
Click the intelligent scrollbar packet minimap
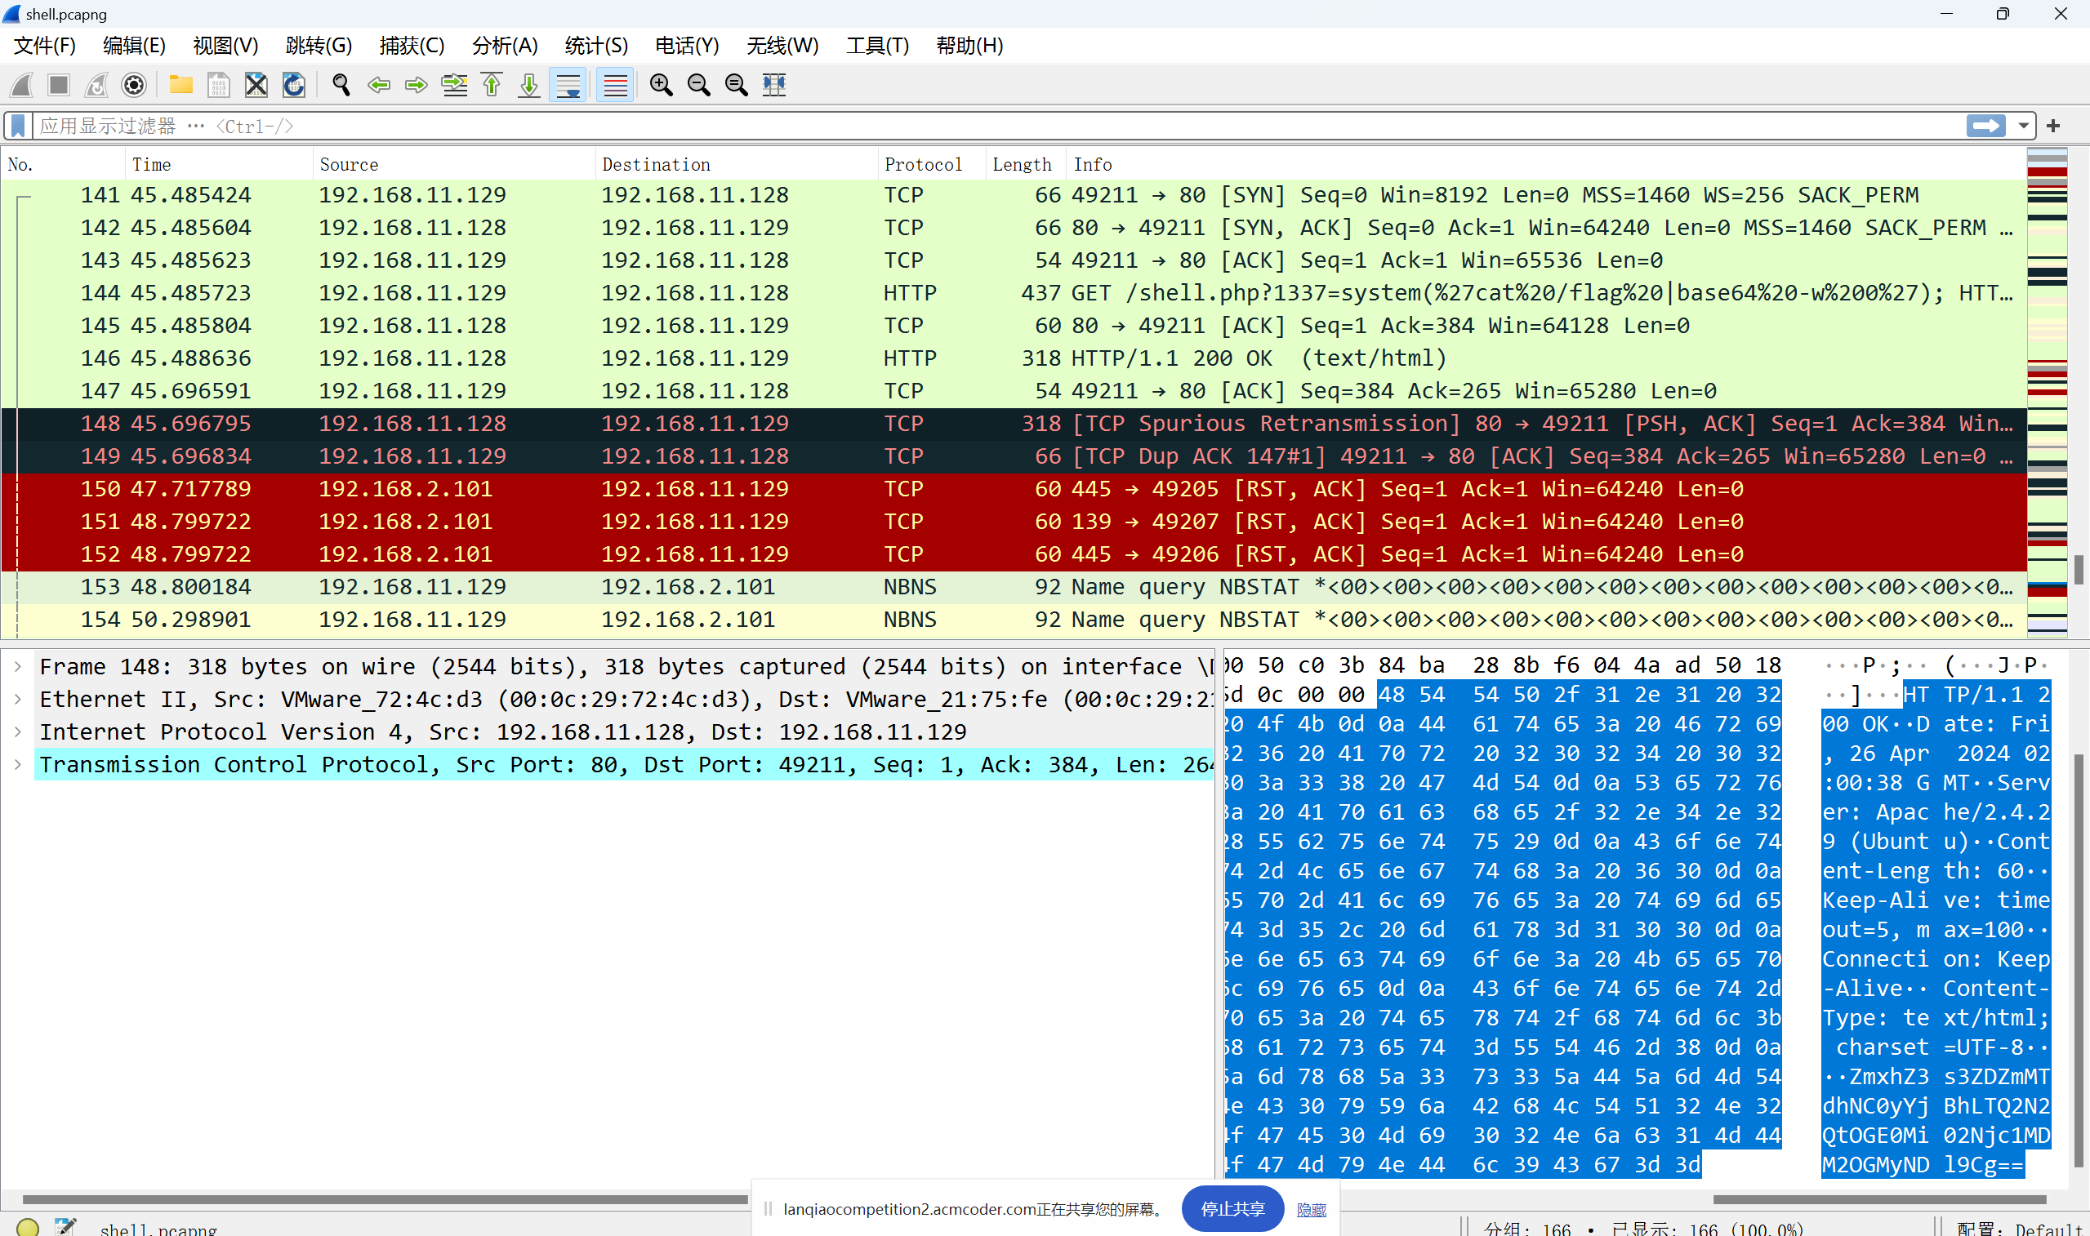coord(2048,392)
